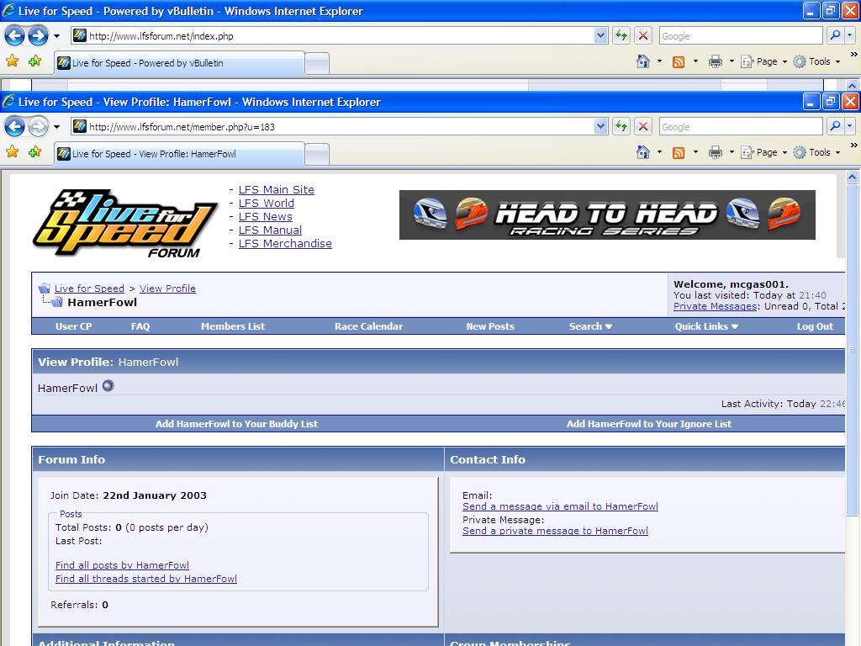Click Live for Speed breadcrumb link
Image resolution: width=861 pixels, height=646 pixels.
click(89, 289)
